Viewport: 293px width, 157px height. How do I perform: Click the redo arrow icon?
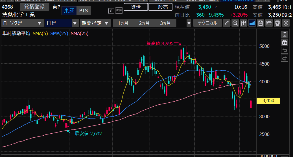(285, 58)
